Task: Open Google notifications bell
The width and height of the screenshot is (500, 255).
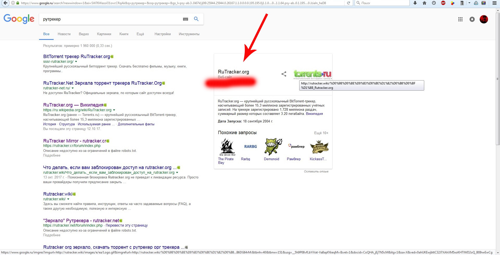Action: (472, 19)
